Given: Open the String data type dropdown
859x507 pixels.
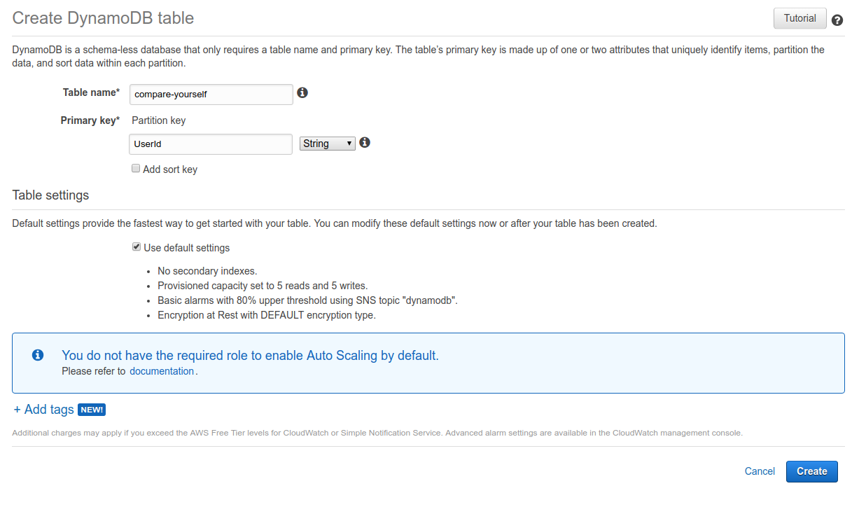Looking at the screenshot, I should click(x=328, y=144).
